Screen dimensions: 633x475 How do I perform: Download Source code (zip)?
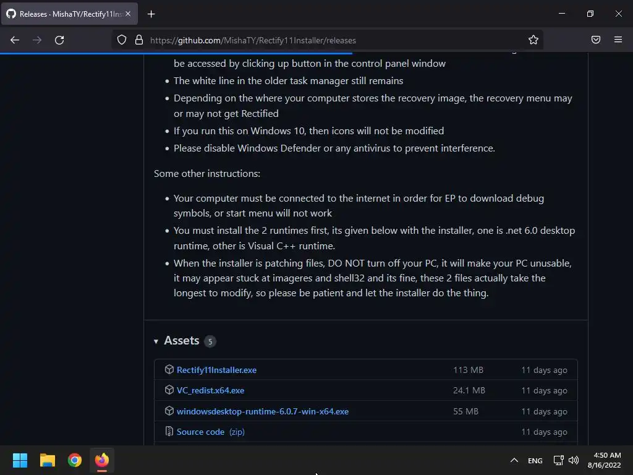coord(211,432)
